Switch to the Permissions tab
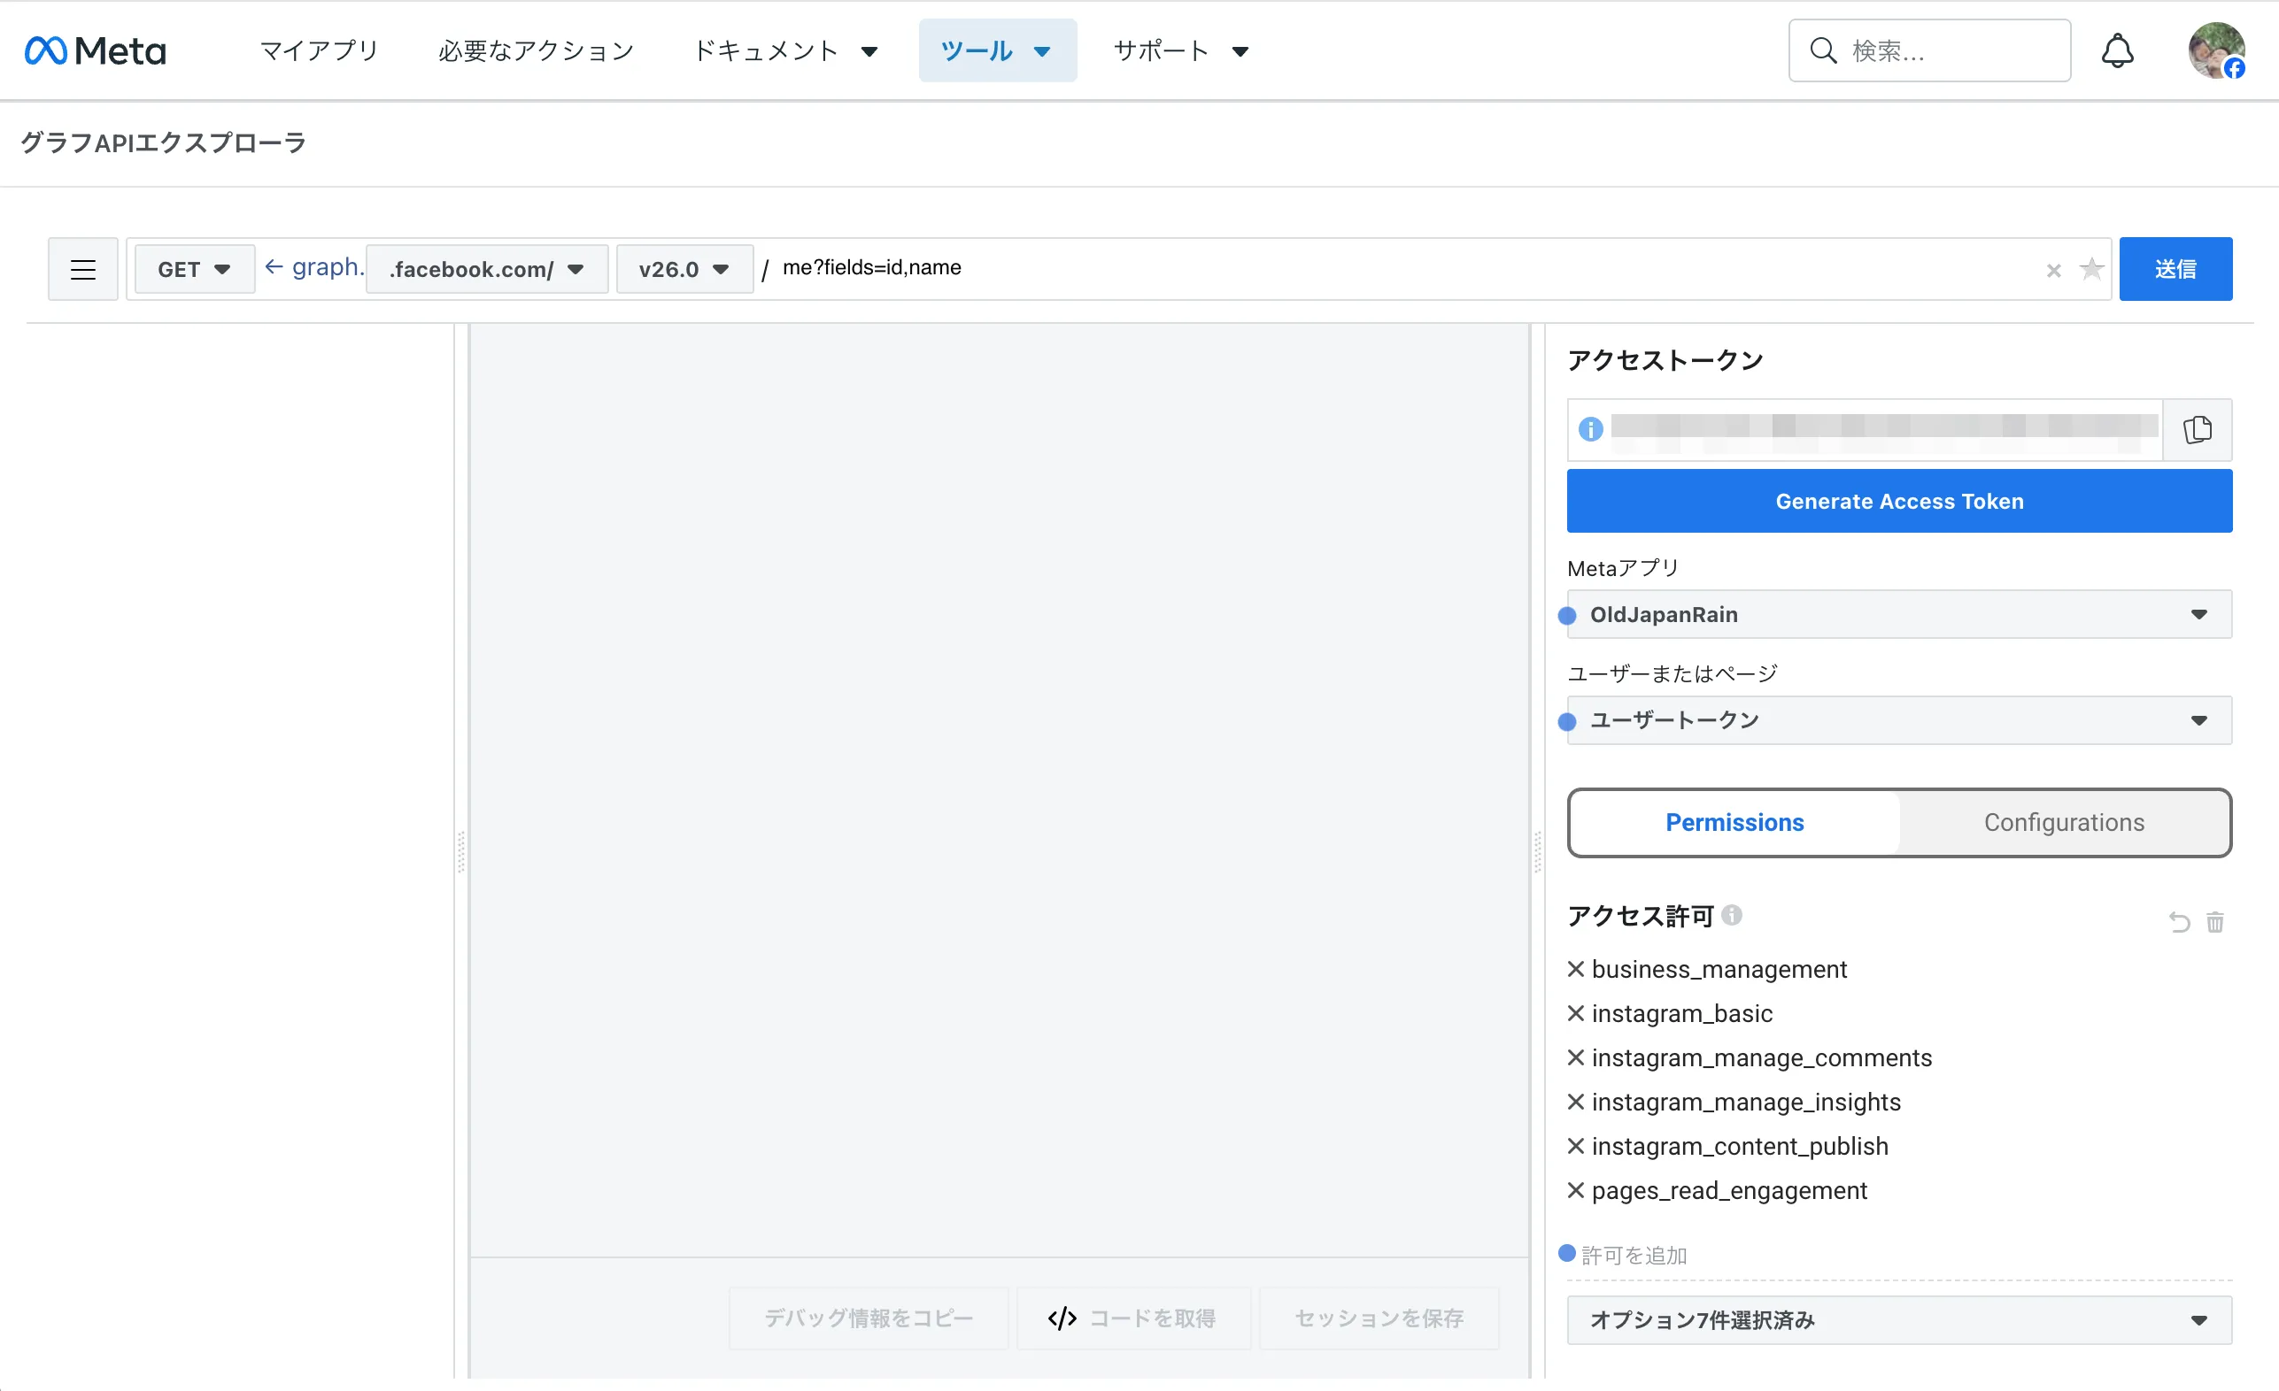The height and width of the screenshot is (1391, 2279). point(1734,823)
